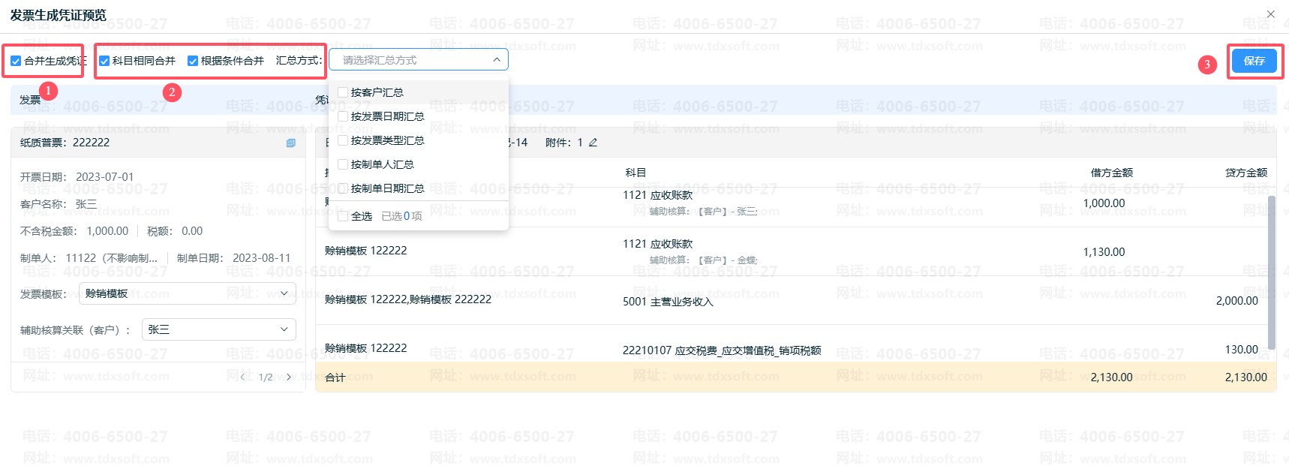The width and height of the screenshot is (1289, 466).
Task: Uncheck the 科目相同合并 checkbox
Action: (x=104, y=61)
